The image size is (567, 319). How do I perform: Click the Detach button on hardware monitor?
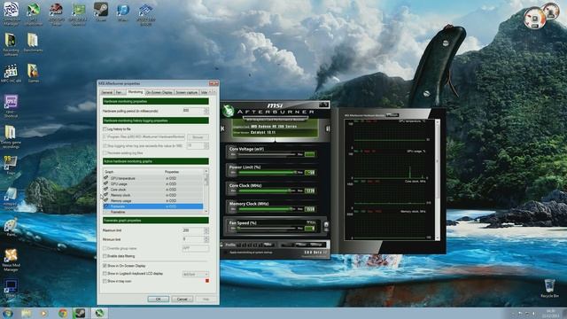[392, 115]
